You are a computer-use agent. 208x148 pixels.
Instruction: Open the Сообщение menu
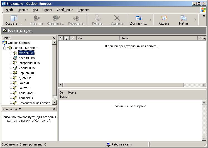[65, 10]
